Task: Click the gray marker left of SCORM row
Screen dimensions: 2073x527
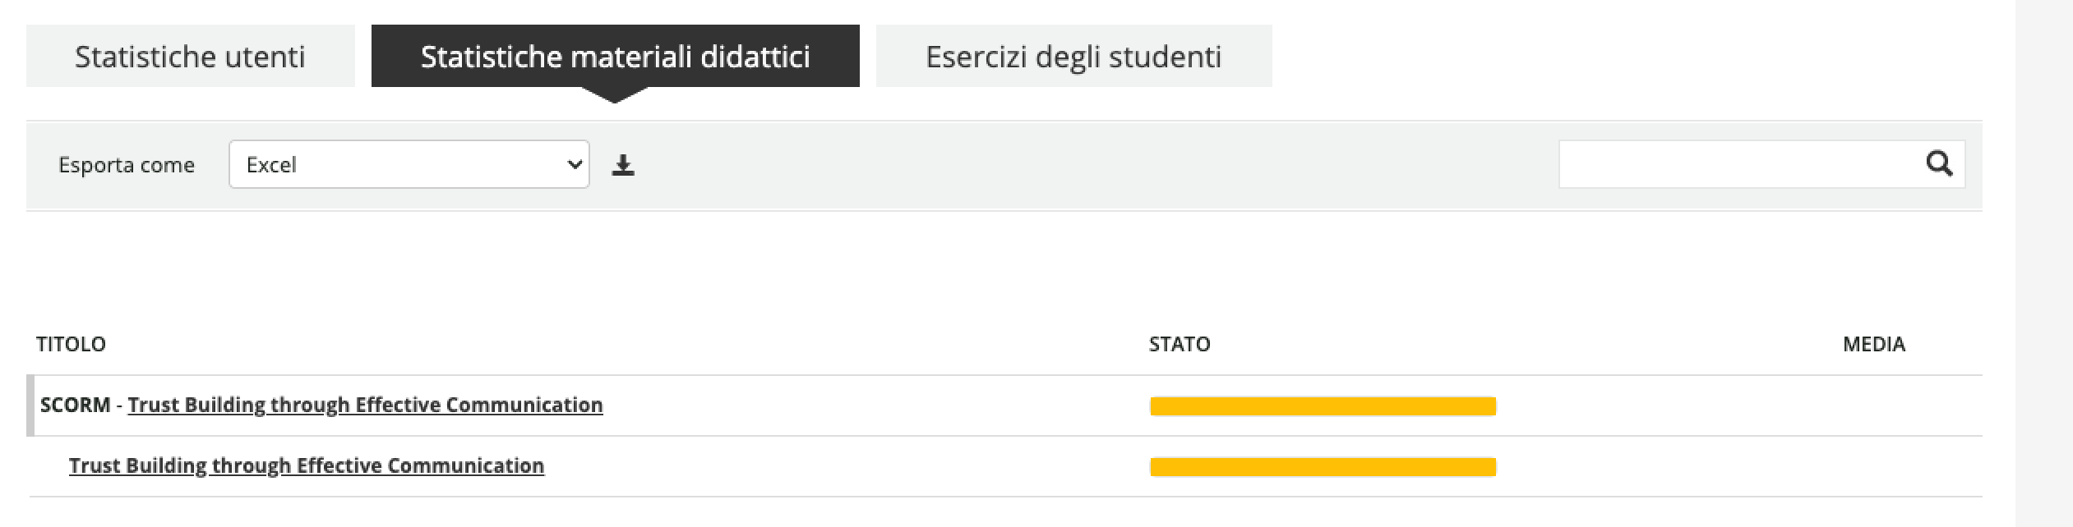Action: point(31,406)
